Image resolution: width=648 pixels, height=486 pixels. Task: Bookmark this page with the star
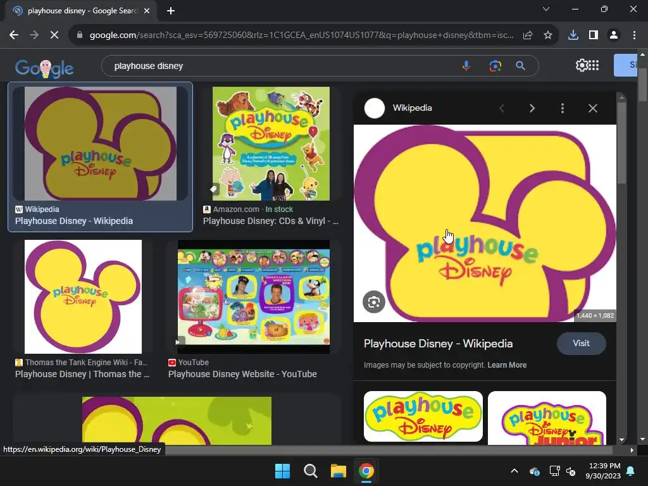point(548,35)
